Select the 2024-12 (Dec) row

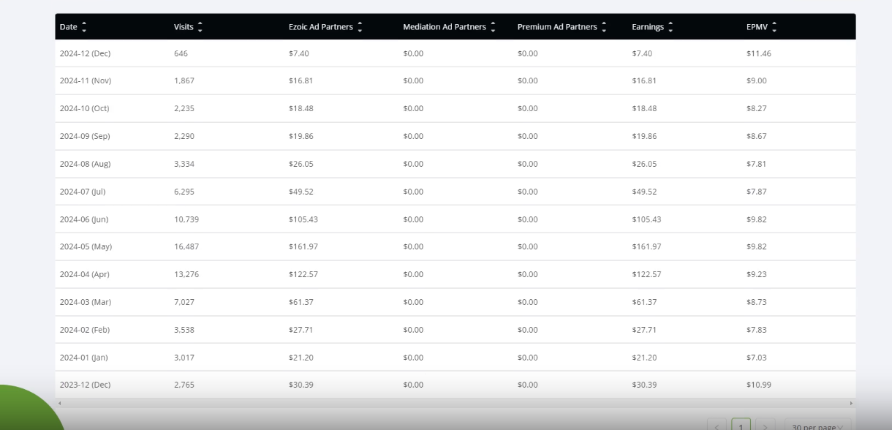455,53
